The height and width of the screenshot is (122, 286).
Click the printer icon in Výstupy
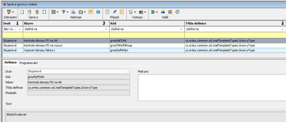point(141,12)
